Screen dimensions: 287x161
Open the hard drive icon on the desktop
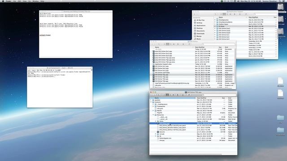click(x=280, y=7)
